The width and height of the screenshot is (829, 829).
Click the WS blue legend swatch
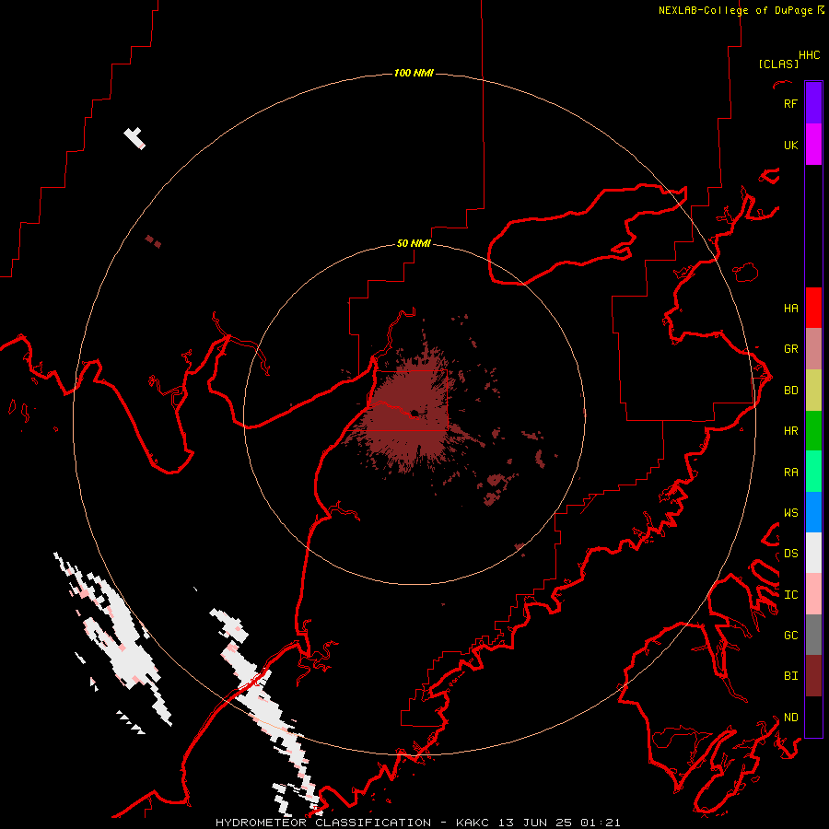click(813, 512)
